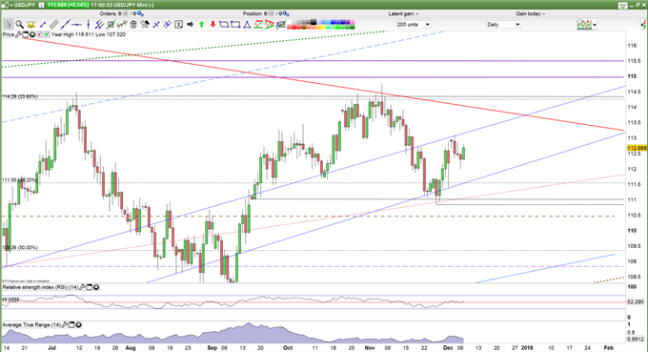Click Position settings gear icon
The height and width of the screenshot is (352, 648).
285,13
